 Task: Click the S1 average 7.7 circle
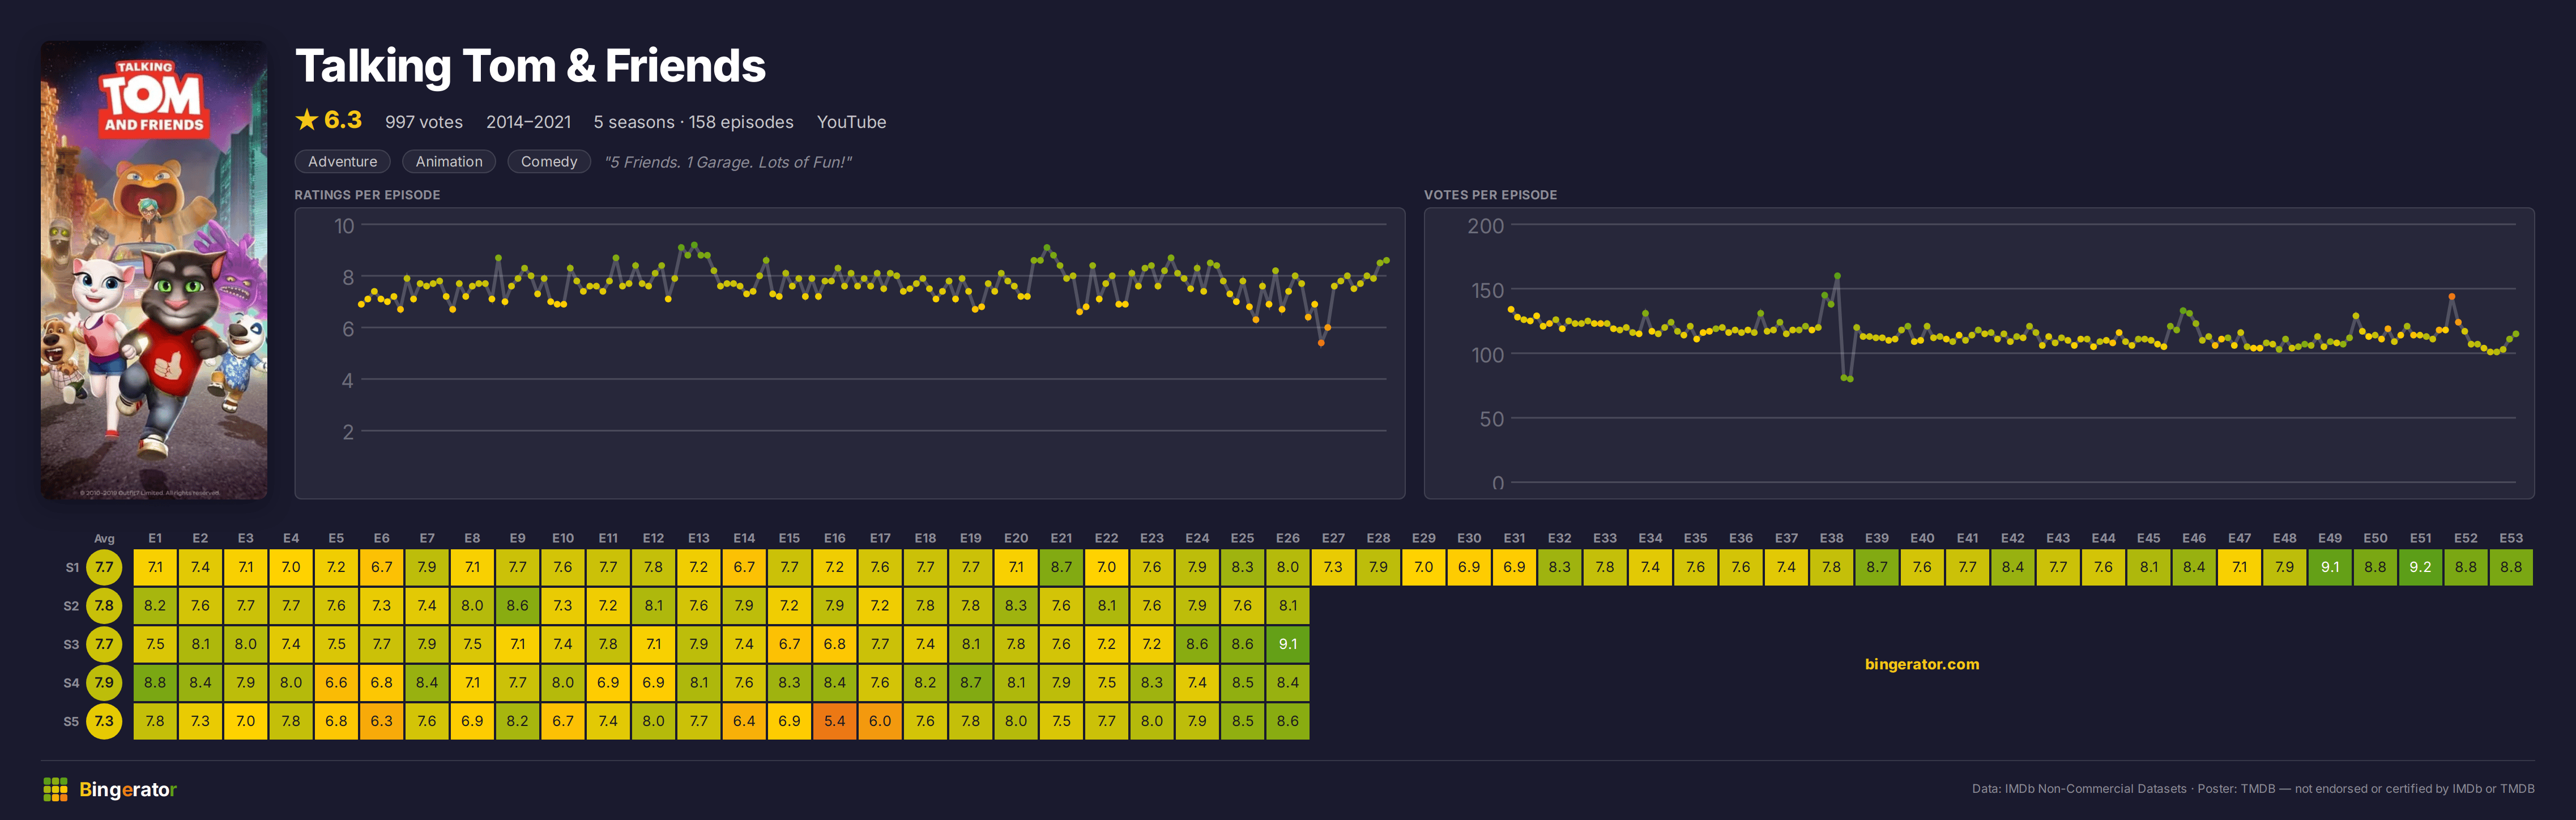[x=104, y=567]
